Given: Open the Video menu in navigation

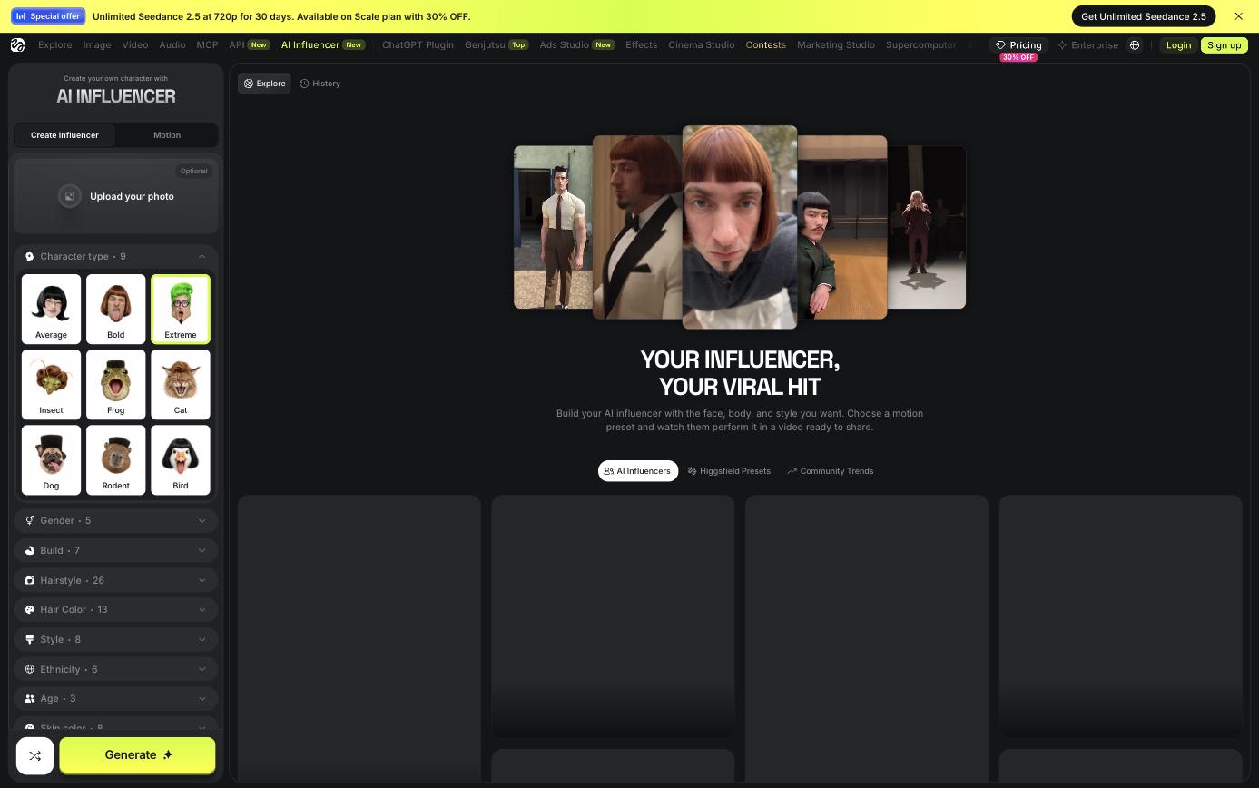Looking at the screenshot, I should click(134, 44).
